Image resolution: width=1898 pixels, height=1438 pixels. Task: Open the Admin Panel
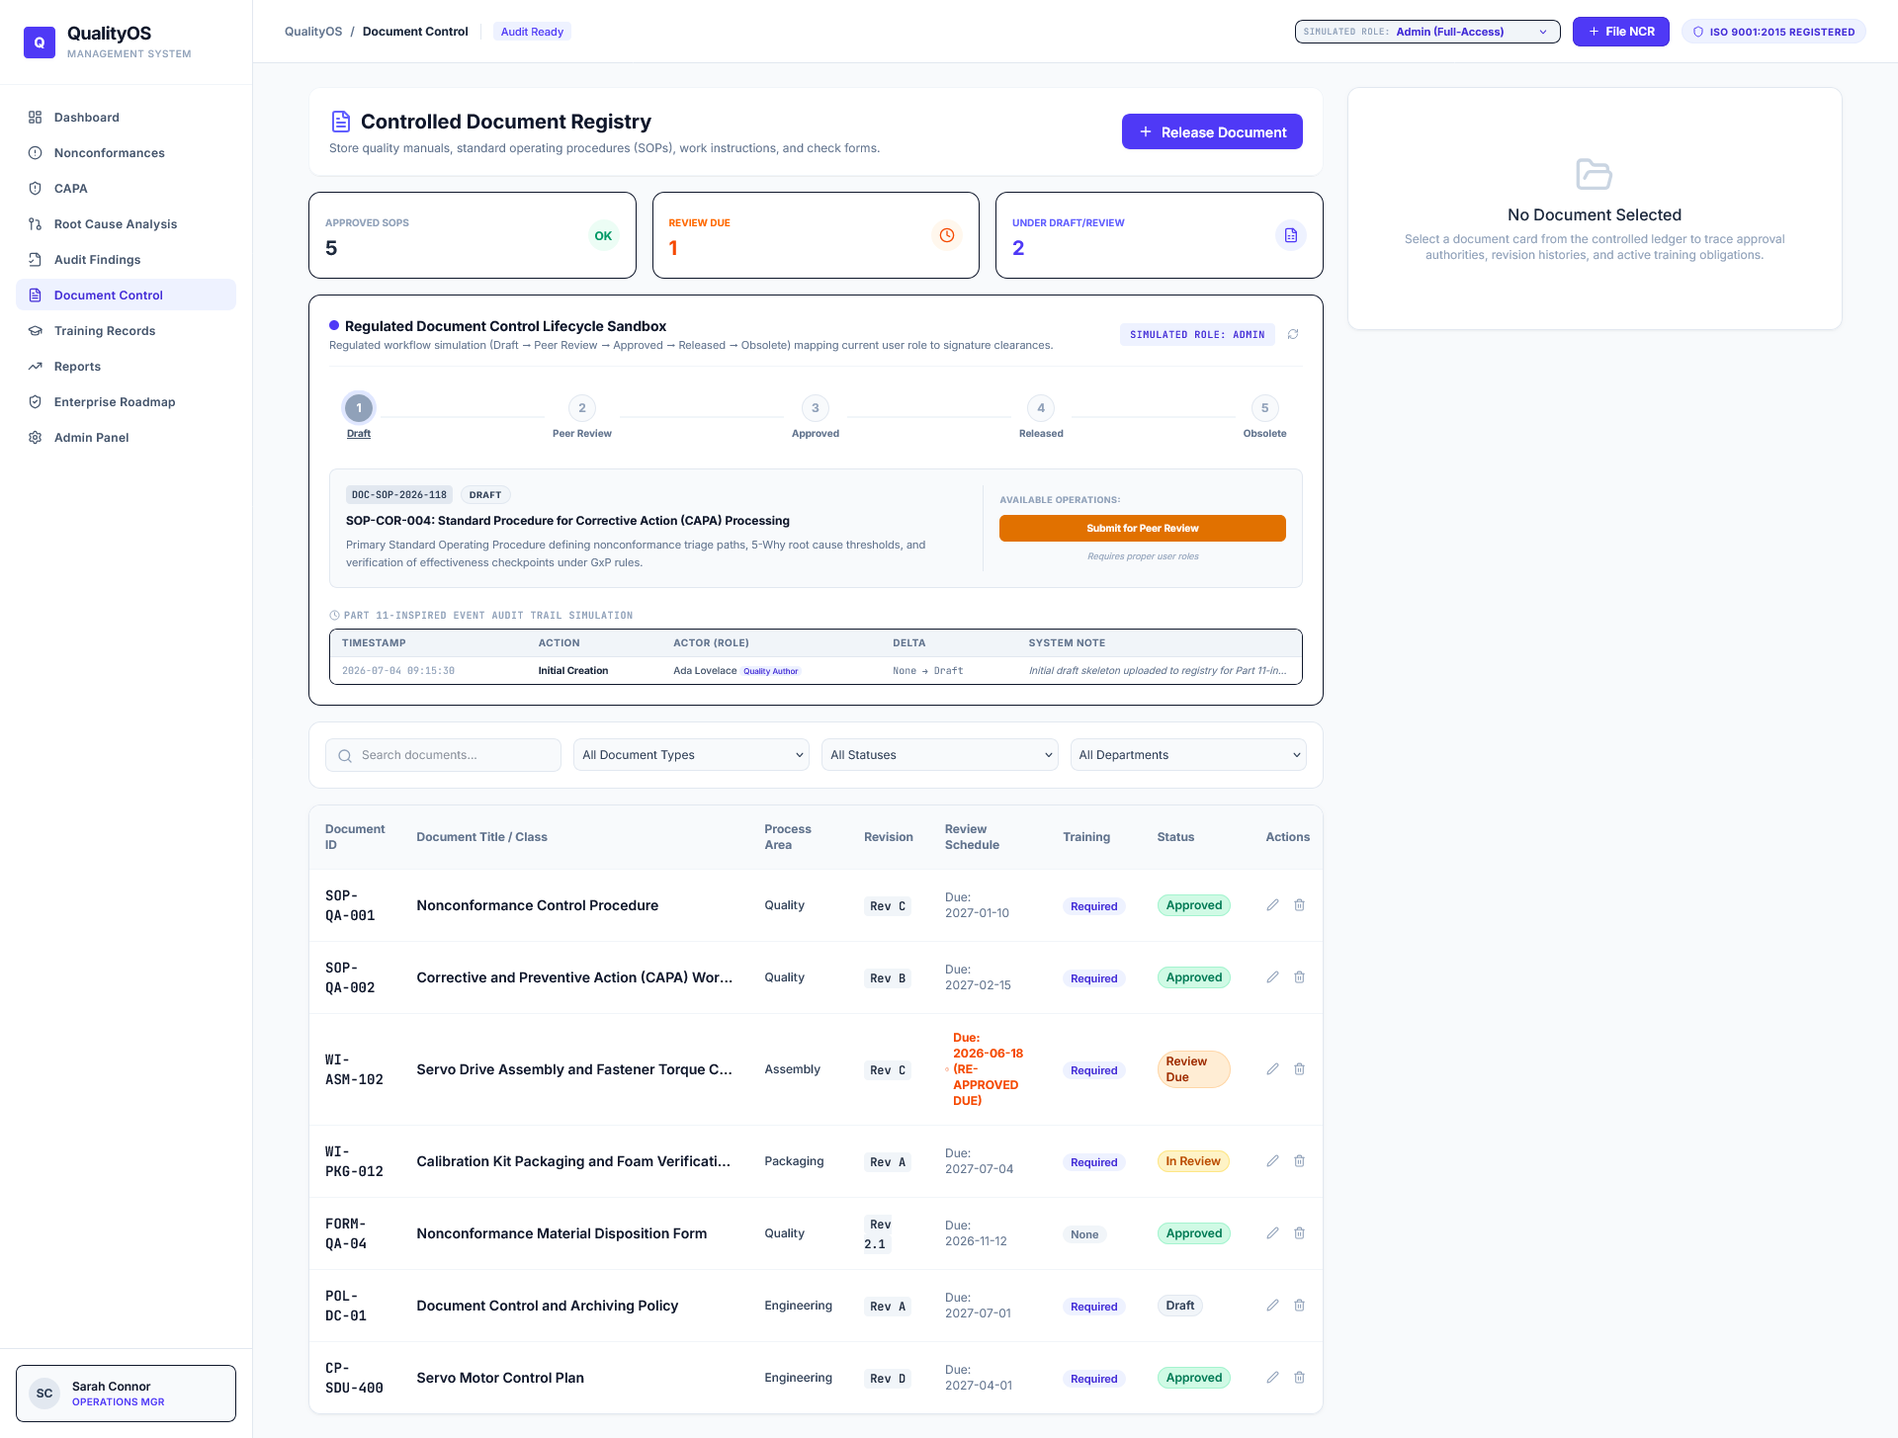tap(126, 438)
